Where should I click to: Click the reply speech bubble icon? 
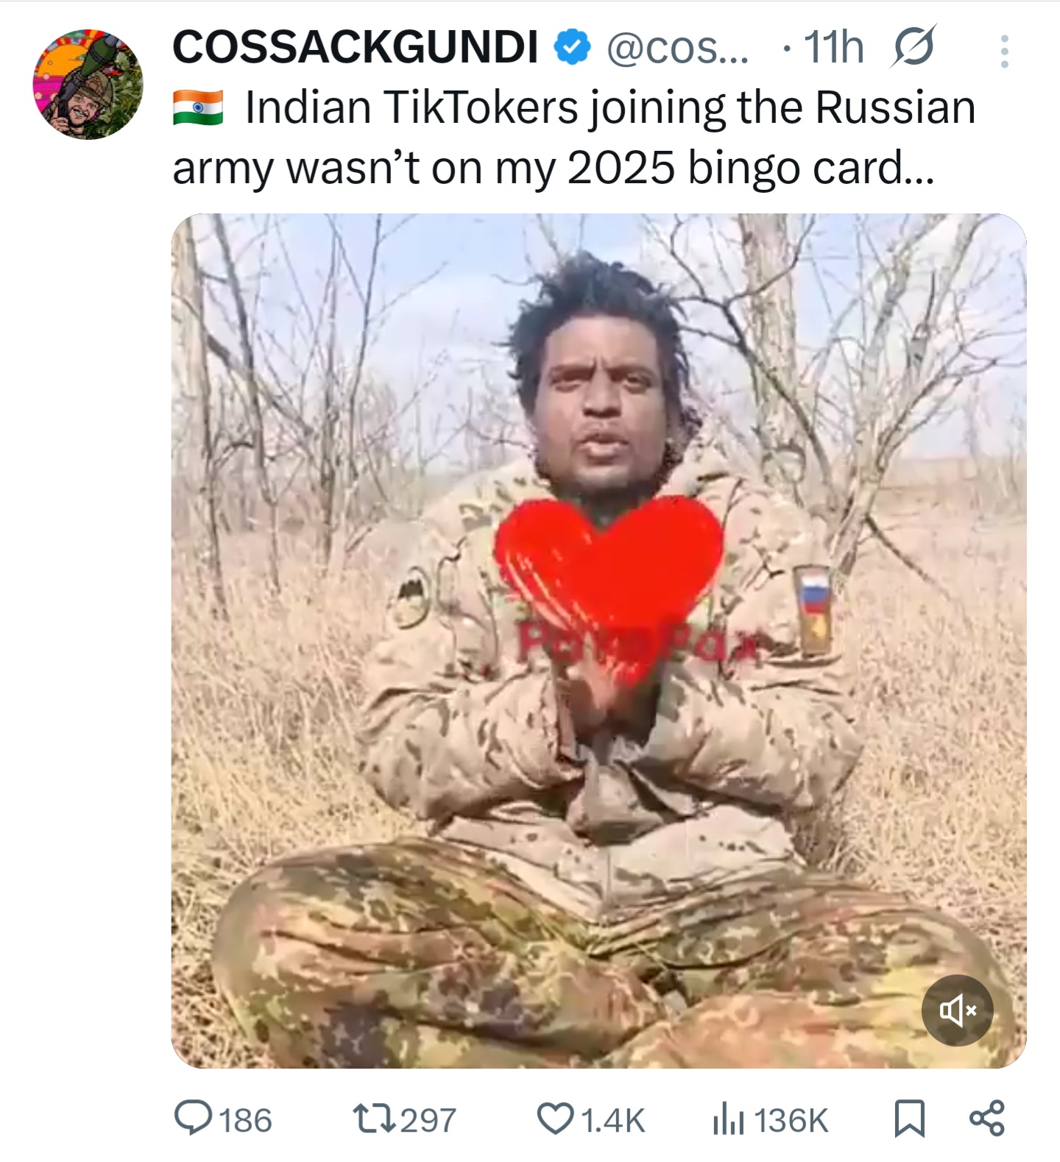[194, 1119]
